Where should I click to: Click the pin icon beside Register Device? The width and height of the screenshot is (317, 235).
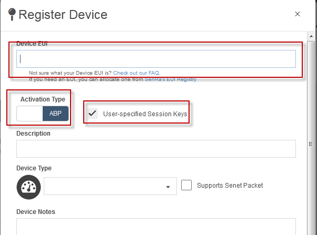pos(12,14)
